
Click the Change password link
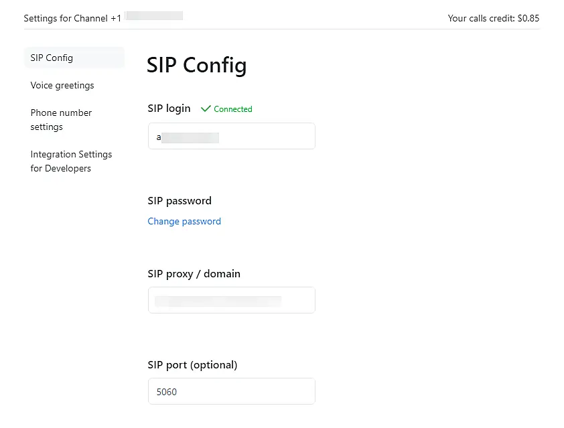[184, 221]
